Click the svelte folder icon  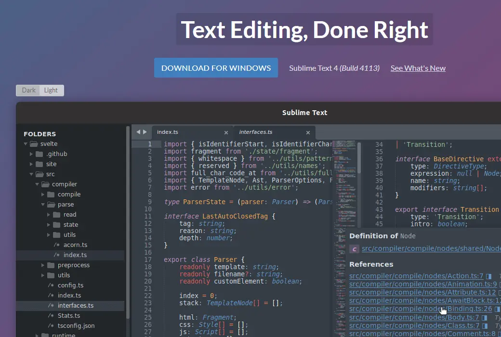[34, 144]
